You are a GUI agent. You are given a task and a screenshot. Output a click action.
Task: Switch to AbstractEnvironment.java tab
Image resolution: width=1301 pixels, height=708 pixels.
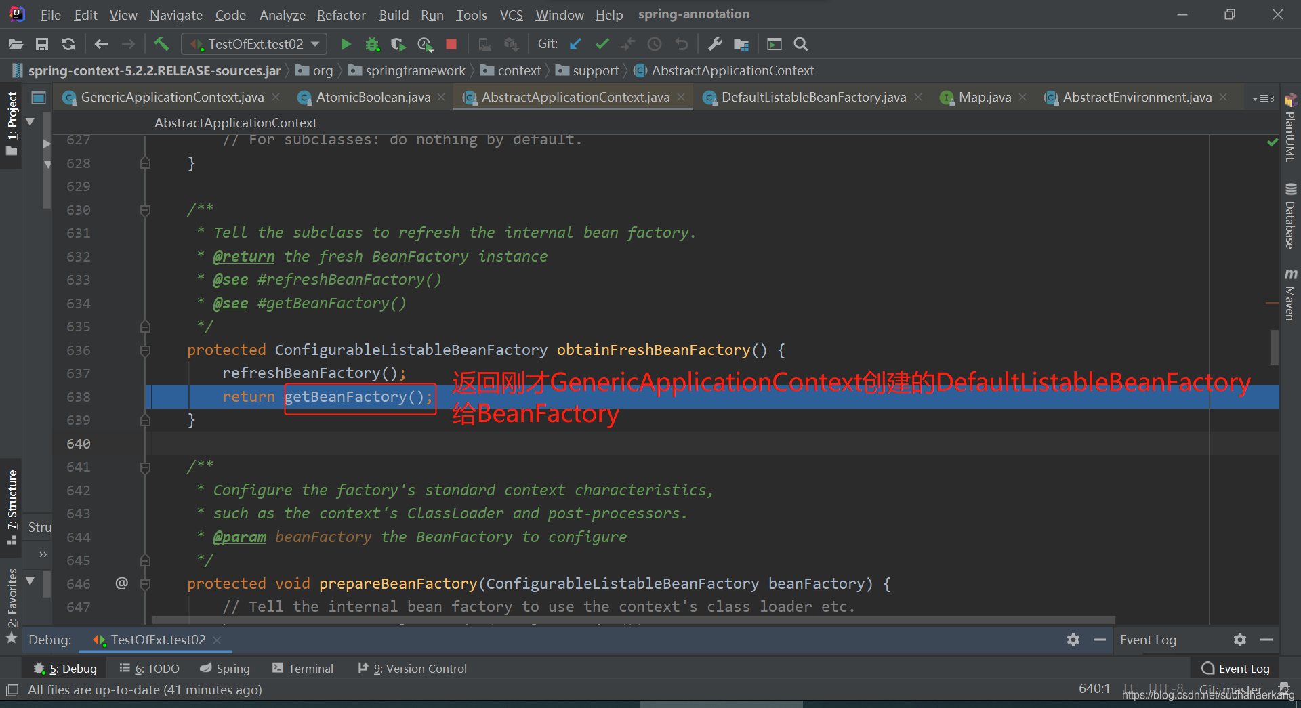click(1137, 98)
